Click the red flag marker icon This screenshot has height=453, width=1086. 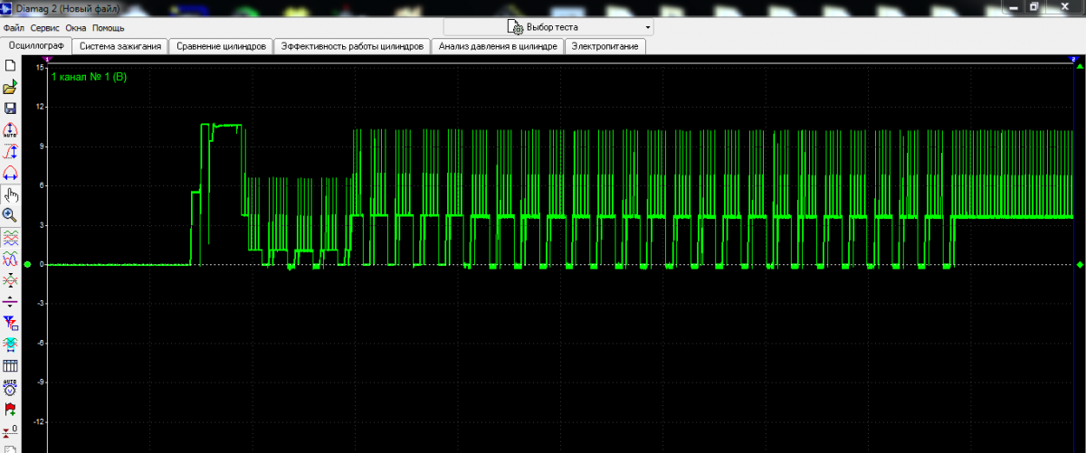(11, 410)
